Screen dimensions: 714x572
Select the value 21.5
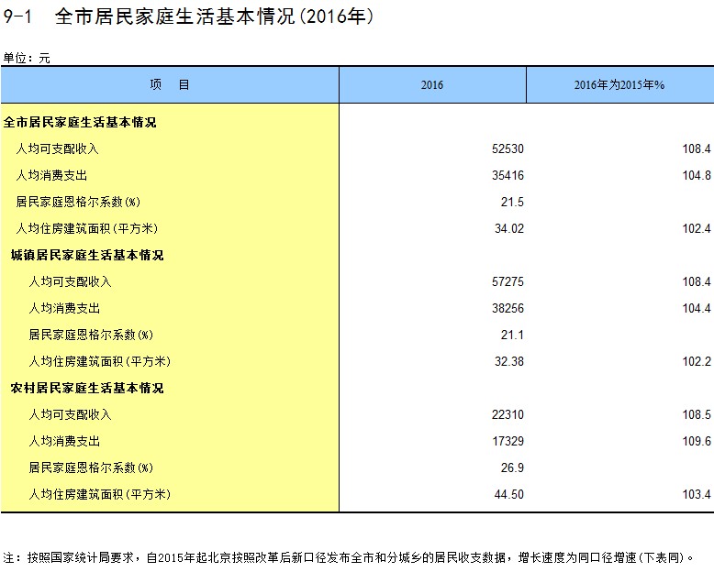point(512,202)
